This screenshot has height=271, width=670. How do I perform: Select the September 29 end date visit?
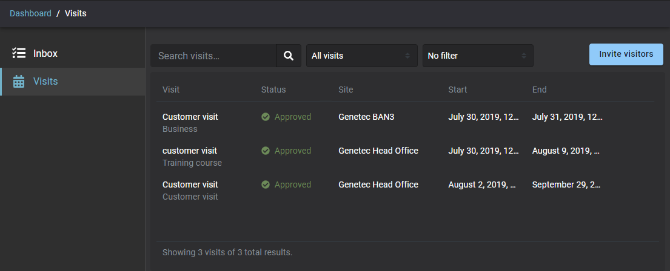566,184
